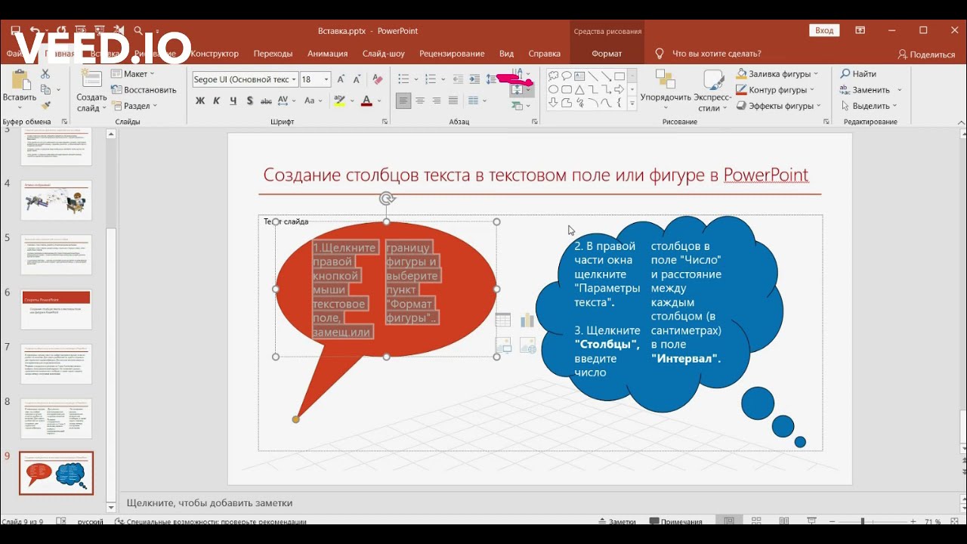Select slide 6 thumbnail in slide panel

click(56, 310)
